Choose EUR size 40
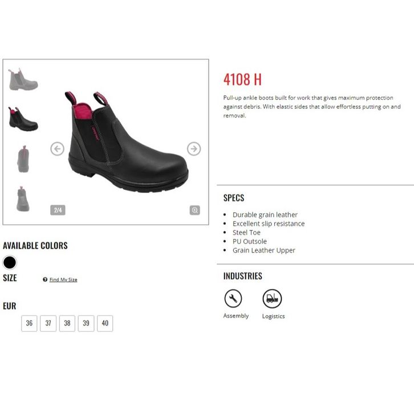The image size is (414, 414). (105, 323)
